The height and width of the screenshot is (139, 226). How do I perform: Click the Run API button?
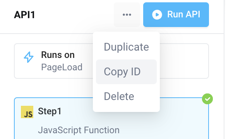176,15
